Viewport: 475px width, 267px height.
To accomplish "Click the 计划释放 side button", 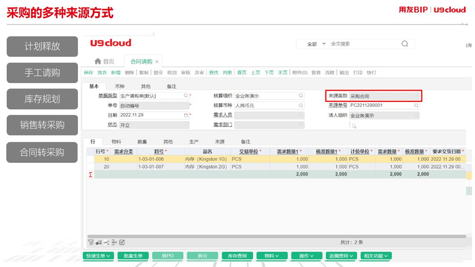I will coord(42,47).
